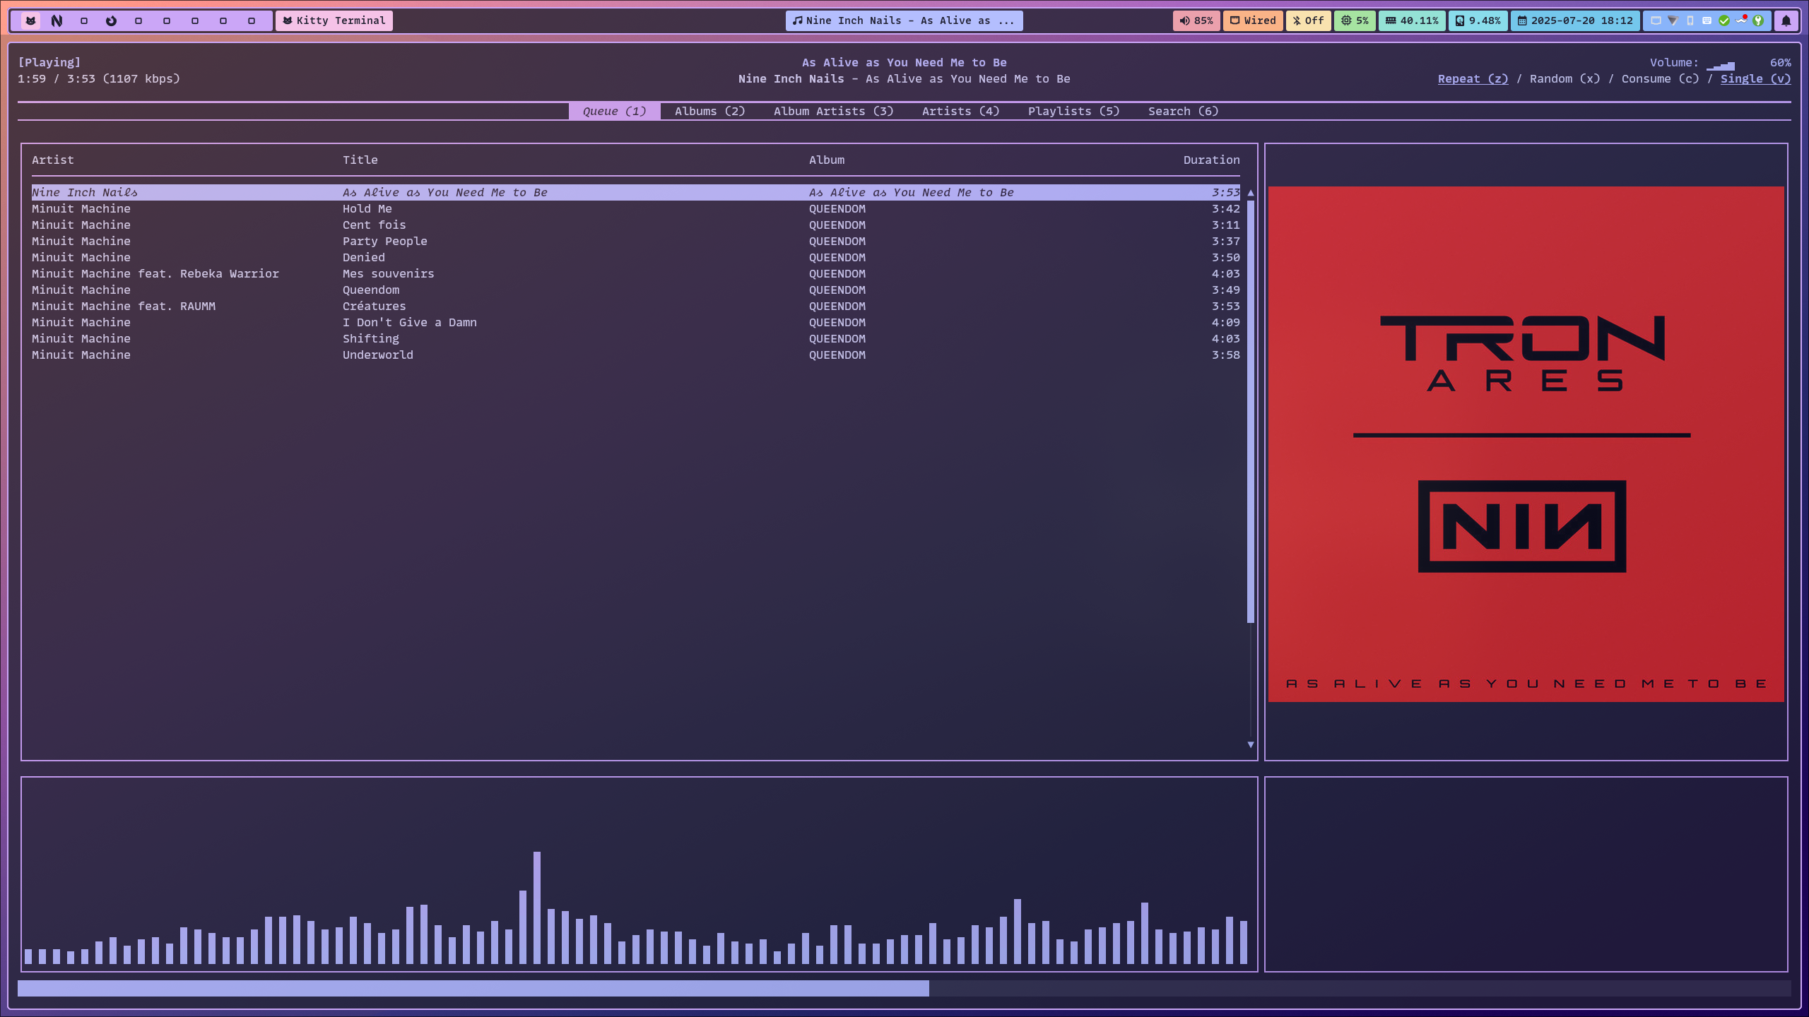This screenshot has height=1017, width=1809.
Task: Switch to the Neovim workspace icon
Action: coord(57,20)
